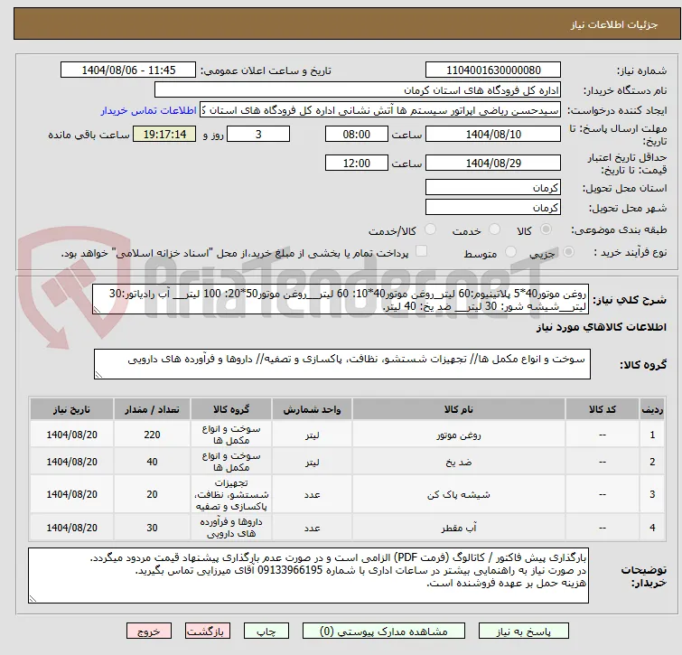Screen dimensions: 682x655
Task: Click the تاریخ نیاز column header
Action: (71, 409)
